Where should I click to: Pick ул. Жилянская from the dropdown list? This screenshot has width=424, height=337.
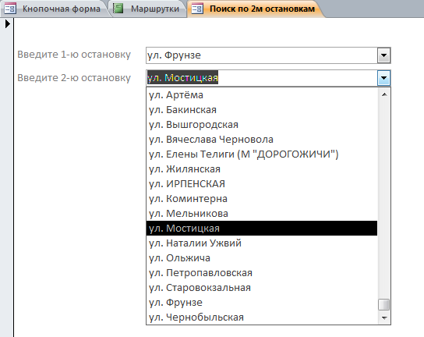point(261,169)
